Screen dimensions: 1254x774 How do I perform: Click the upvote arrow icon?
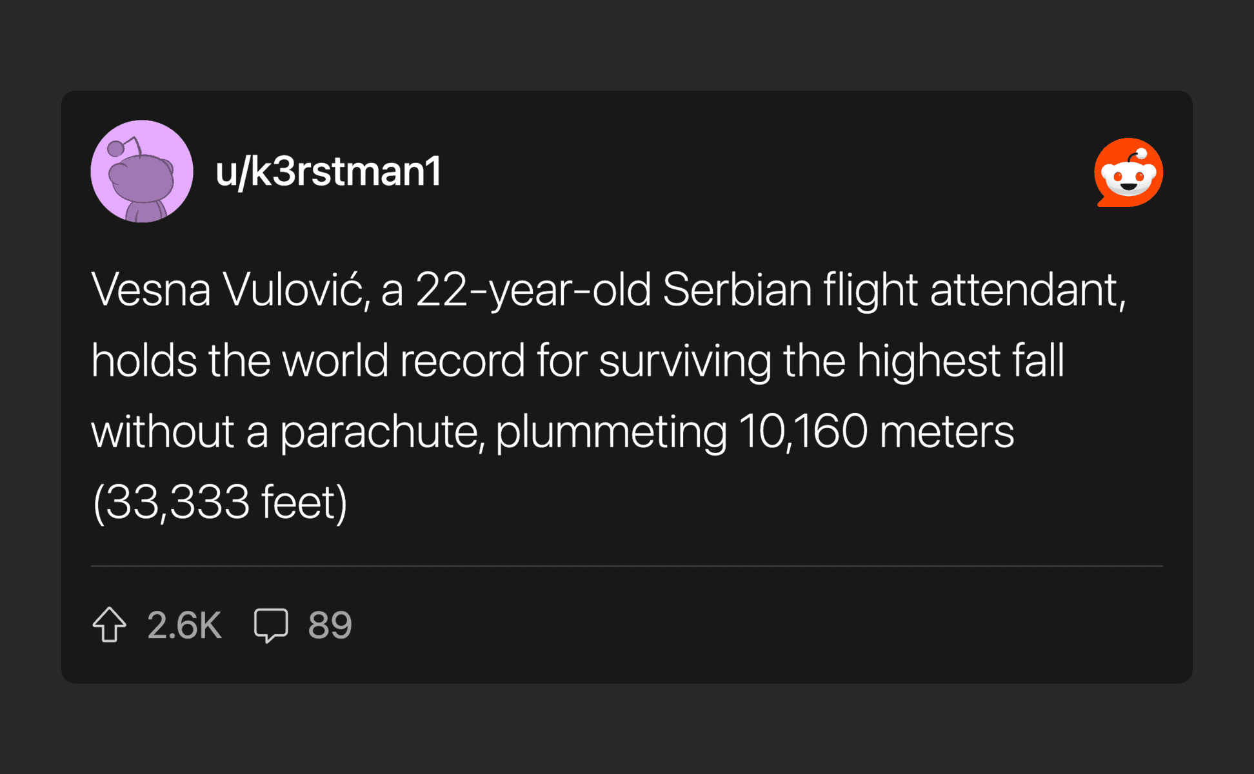coord(109,624)
